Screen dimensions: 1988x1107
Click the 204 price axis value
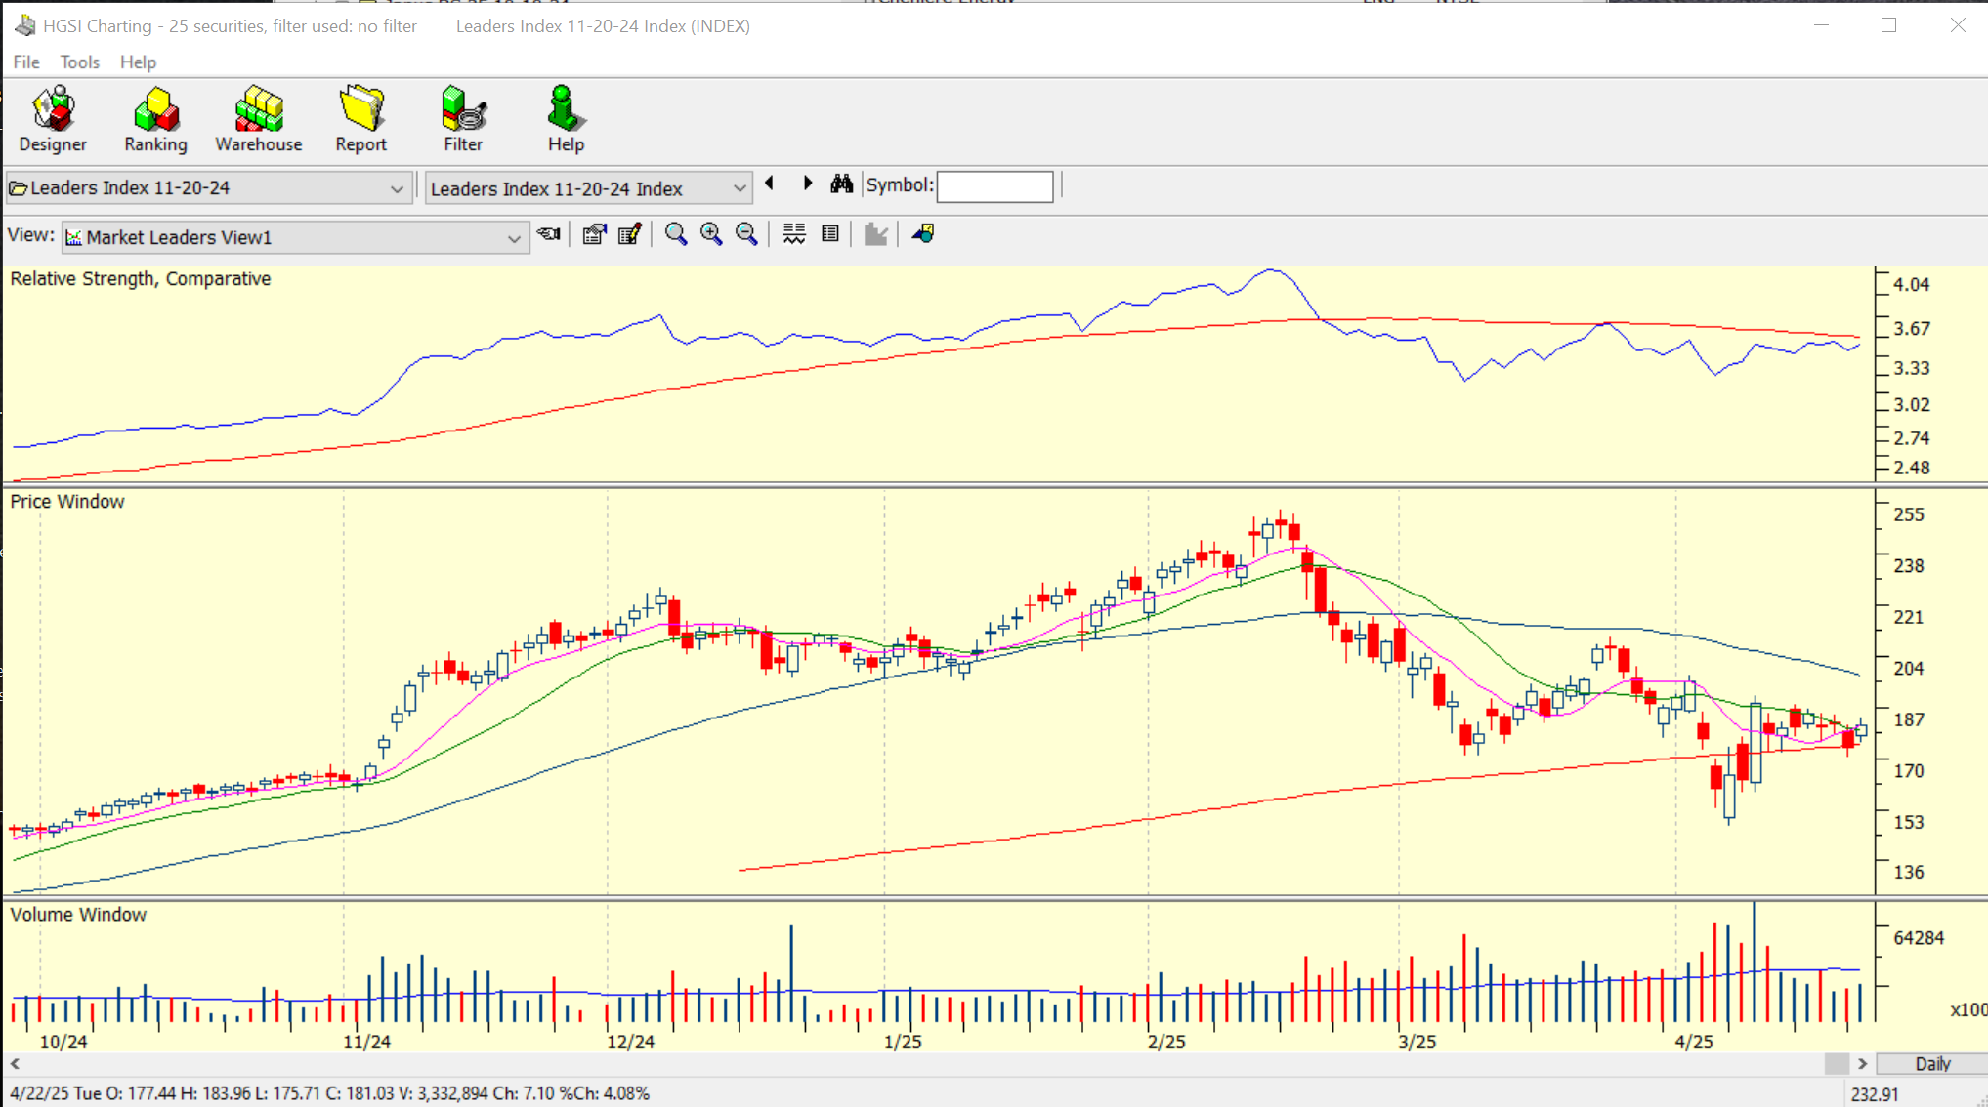pos(1909,669)
